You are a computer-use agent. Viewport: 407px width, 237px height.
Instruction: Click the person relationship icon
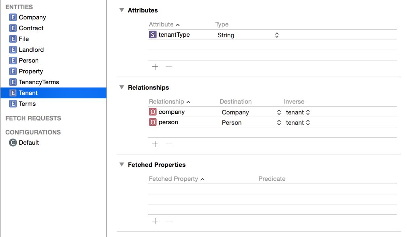[153, 122]
